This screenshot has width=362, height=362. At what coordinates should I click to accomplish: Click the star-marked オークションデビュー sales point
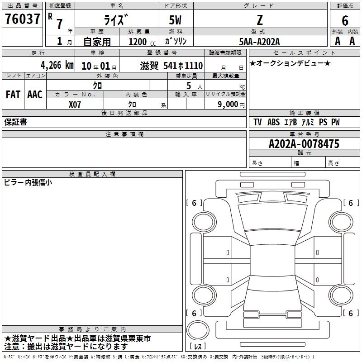(290, 63)
